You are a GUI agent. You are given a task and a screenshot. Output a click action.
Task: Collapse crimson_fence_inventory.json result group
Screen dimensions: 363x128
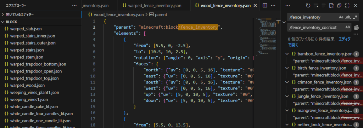tap(287, 82)
